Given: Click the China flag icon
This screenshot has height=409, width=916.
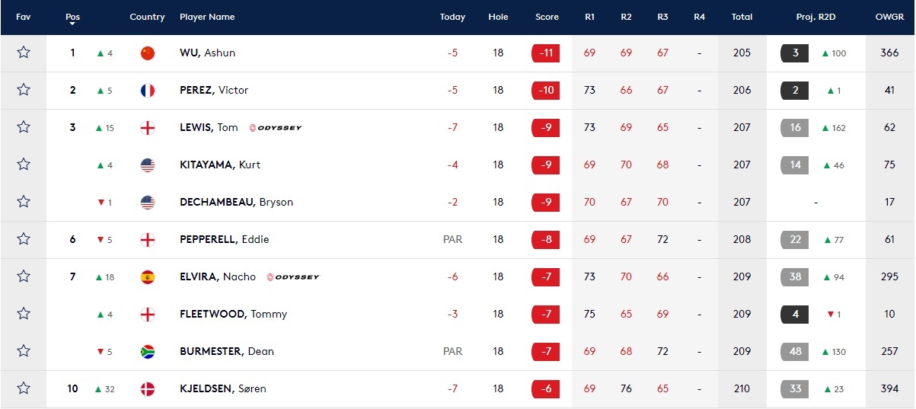Looking at the screenshot, I should click(x=148, y=53).
